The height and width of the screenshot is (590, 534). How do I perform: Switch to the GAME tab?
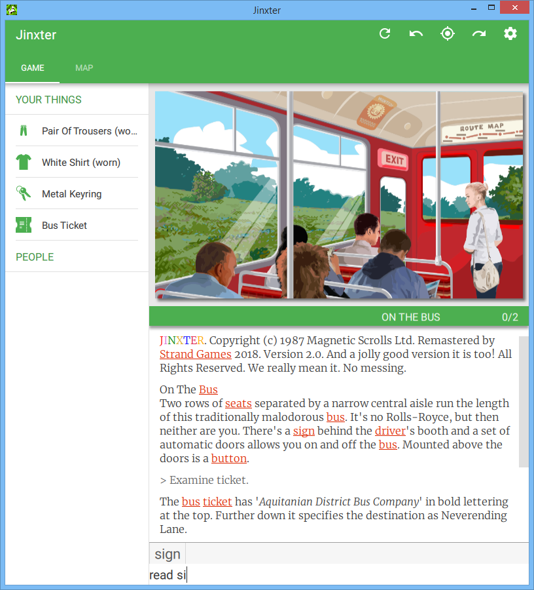point(33,68)
